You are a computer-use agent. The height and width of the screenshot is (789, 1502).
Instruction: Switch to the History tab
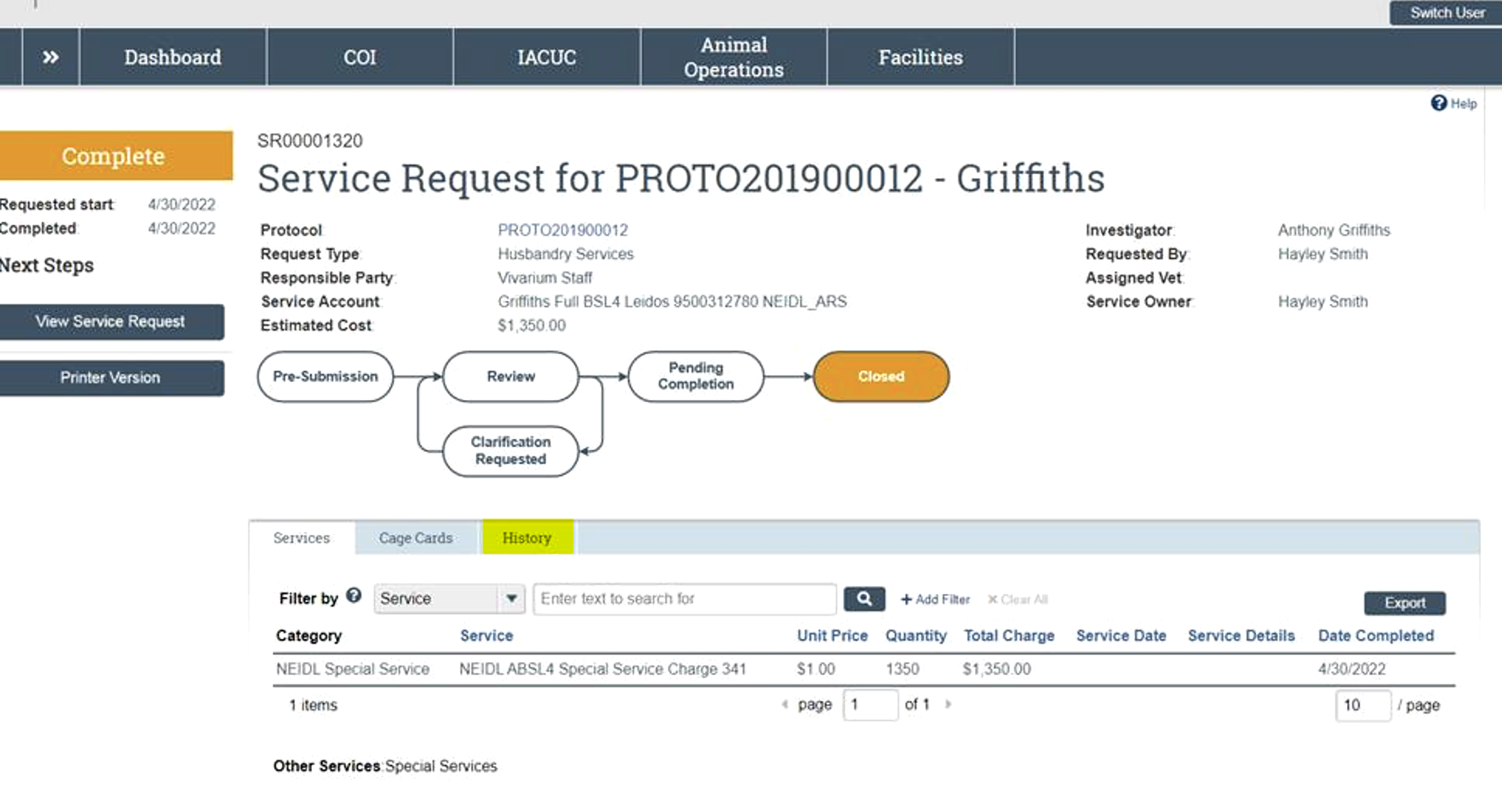click(x=526, y=538)
